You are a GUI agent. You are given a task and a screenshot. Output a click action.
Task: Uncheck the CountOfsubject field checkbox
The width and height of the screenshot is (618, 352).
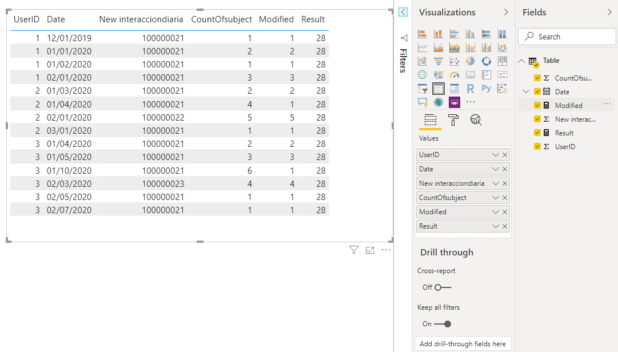[537, 78]
